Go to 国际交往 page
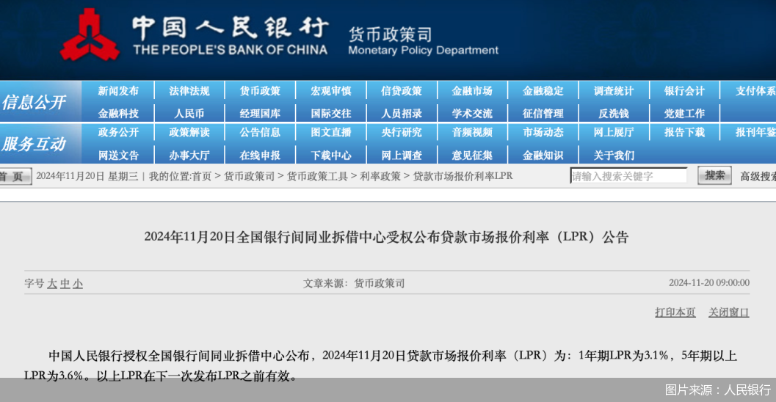This screenshot has width=776, height=402. click(x=330, y=114)
